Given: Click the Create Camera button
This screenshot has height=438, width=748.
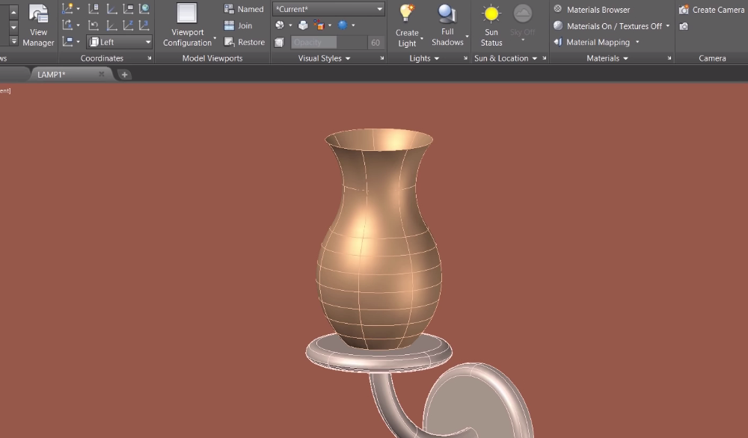Looking at the screenshot, I should [x=711, y=10].
